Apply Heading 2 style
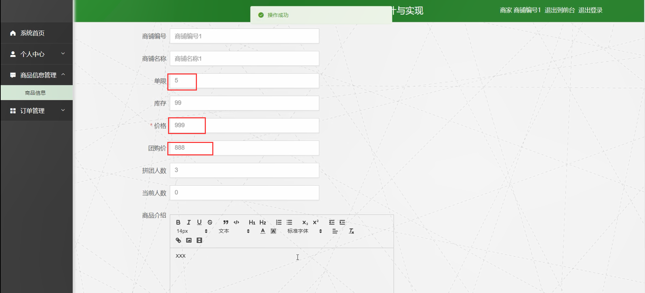The width and height of the screenshot is (645, 293). point(263,222)
